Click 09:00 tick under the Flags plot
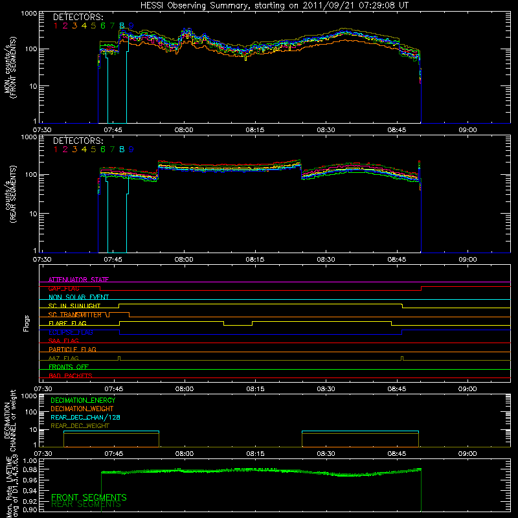The width and height of the screenshot is (518, 518). pos(467,389)
